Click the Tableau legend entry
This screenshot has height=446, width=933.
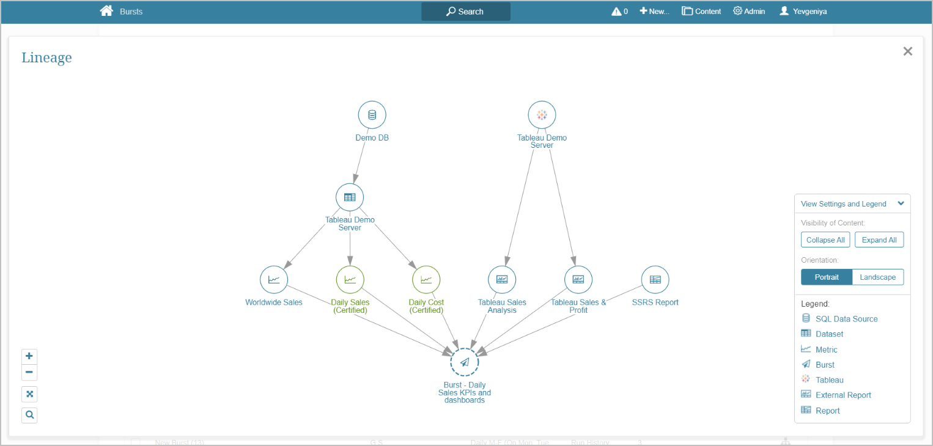(x=822, y=380)
